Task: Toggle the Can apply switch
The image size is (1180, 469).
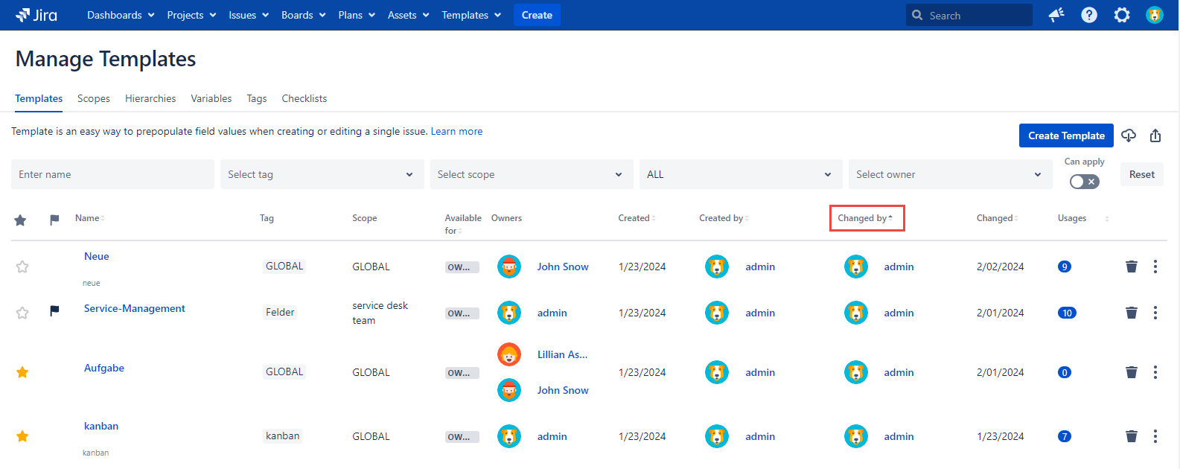Action: coord(1084,182)
